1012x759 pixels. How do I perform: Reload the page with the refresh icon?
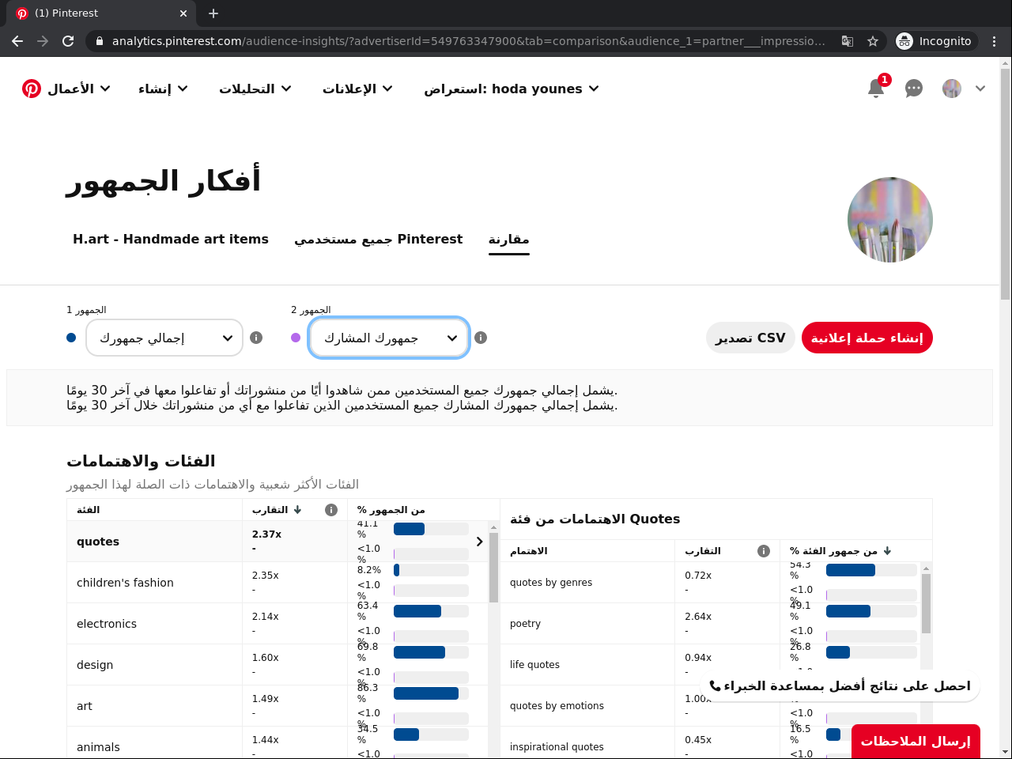click(68, 41)
